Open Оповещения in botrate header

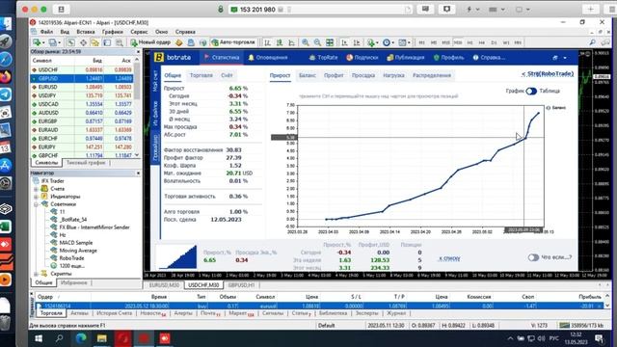pos(268,58)
